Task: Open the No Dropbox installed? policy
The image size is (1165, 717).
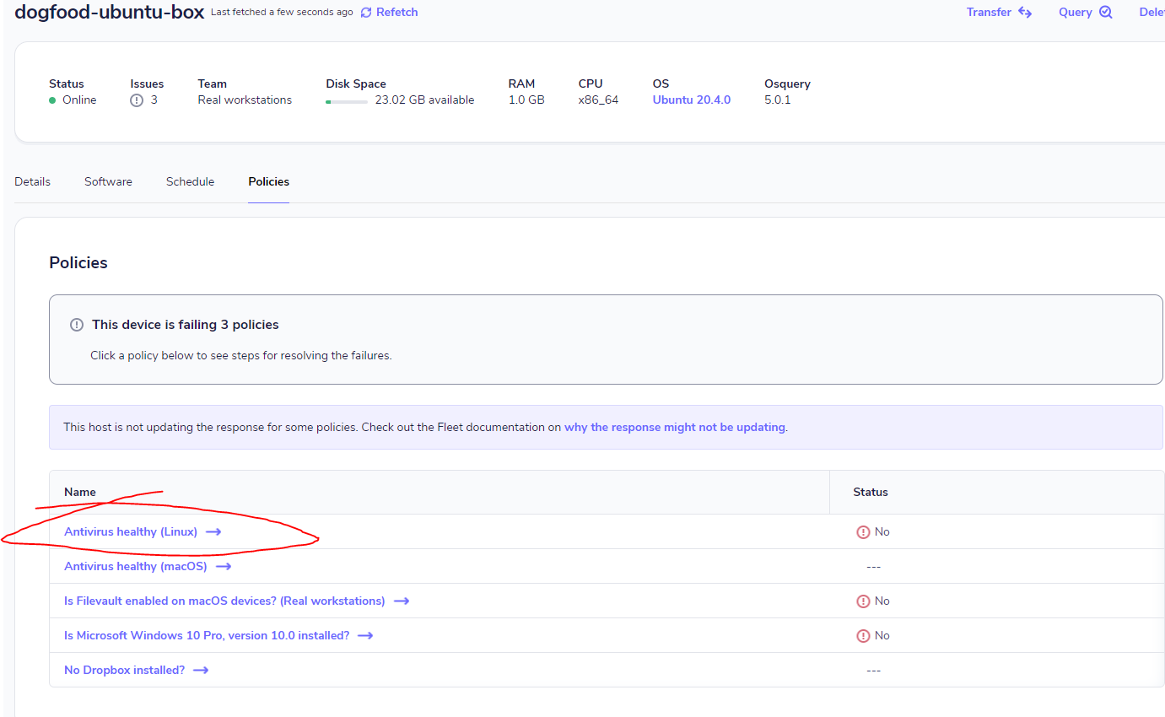Action: (125, 671)
